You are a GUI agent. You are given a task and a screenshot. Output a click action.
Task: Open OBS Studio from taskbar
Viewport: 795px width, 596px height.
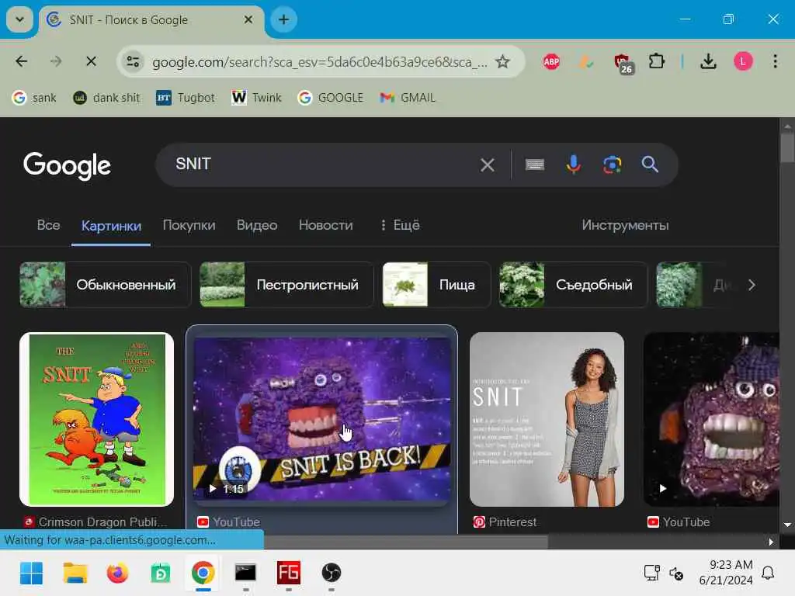pos(331,573)
